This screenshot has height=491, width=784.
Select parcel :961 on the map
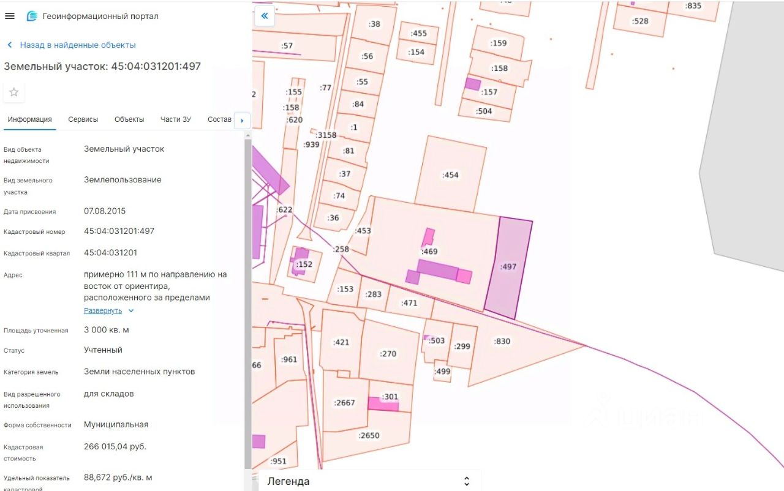point(288,359)
